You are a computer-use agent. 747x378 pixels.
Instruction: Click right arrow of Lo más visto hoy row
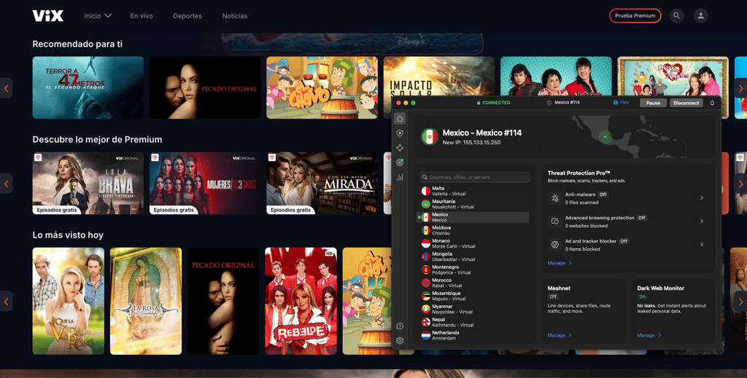point(740,302)
